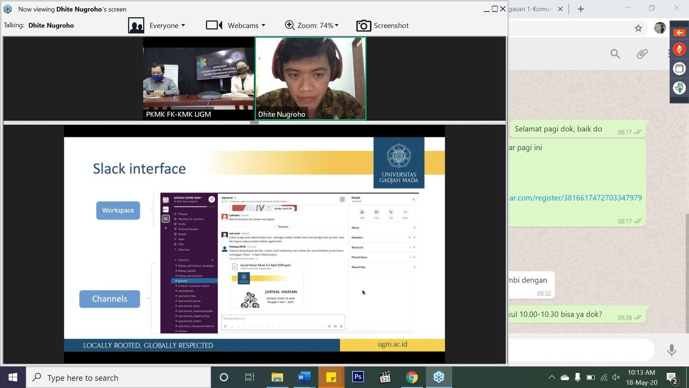Click the screen view button in side panel
The image size is (689, 388).
679,69
